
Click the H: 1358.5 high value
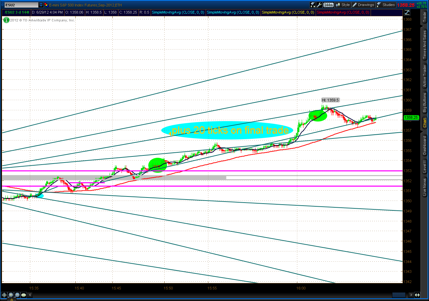click(x=95, y=12)
